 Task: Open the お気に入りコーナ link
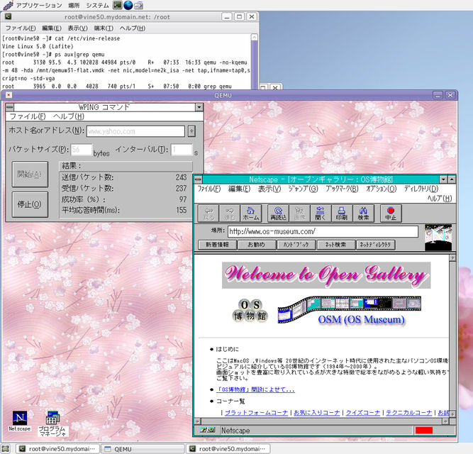317,412
